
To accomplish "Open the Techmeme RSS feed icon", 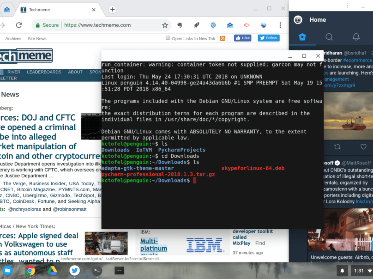I will click(223, 38).
